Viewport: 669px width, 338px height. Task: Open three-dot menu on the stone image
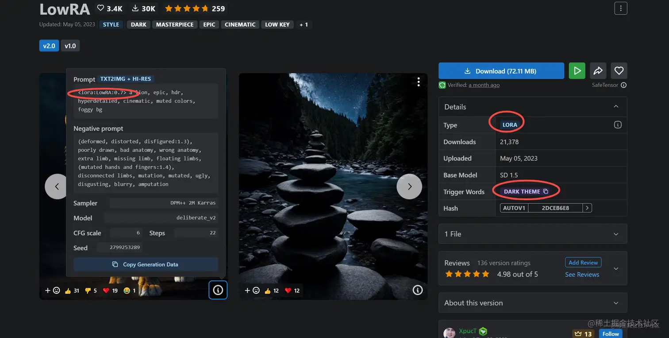pos(419,82)
